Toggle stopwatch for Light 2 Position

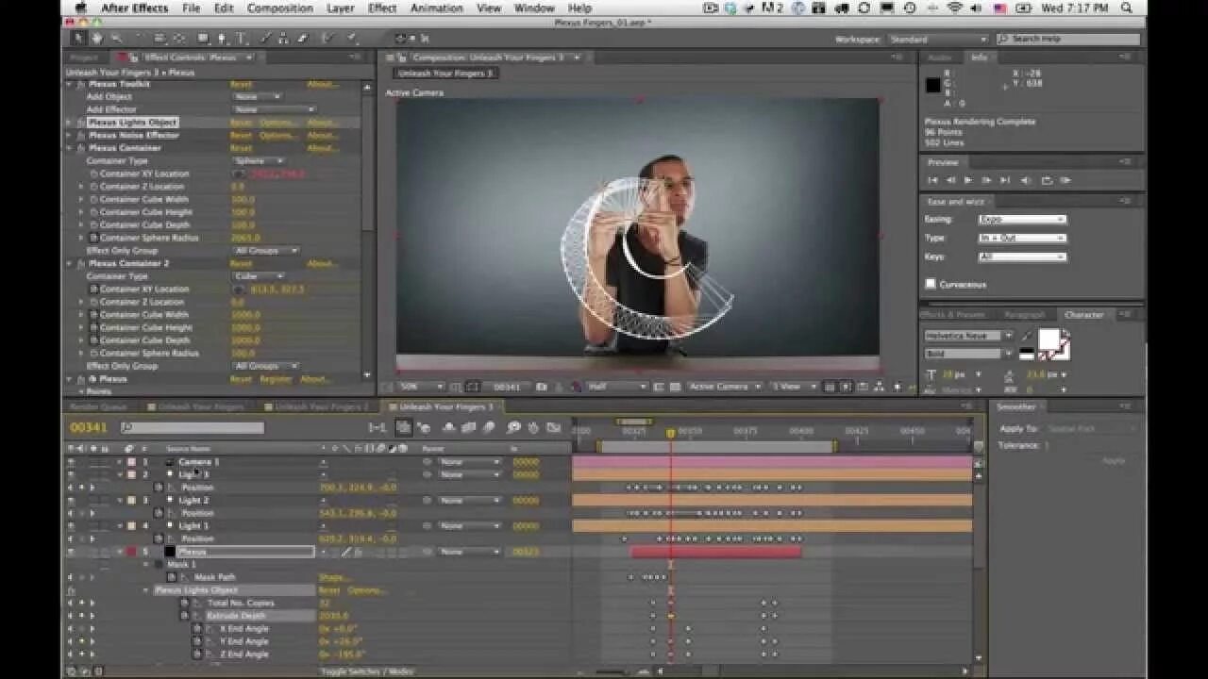click(x=159, y=513)
